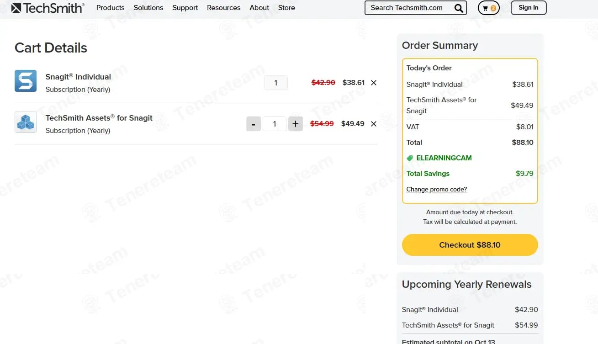Open the Support menu

click(x=185, y=8)
